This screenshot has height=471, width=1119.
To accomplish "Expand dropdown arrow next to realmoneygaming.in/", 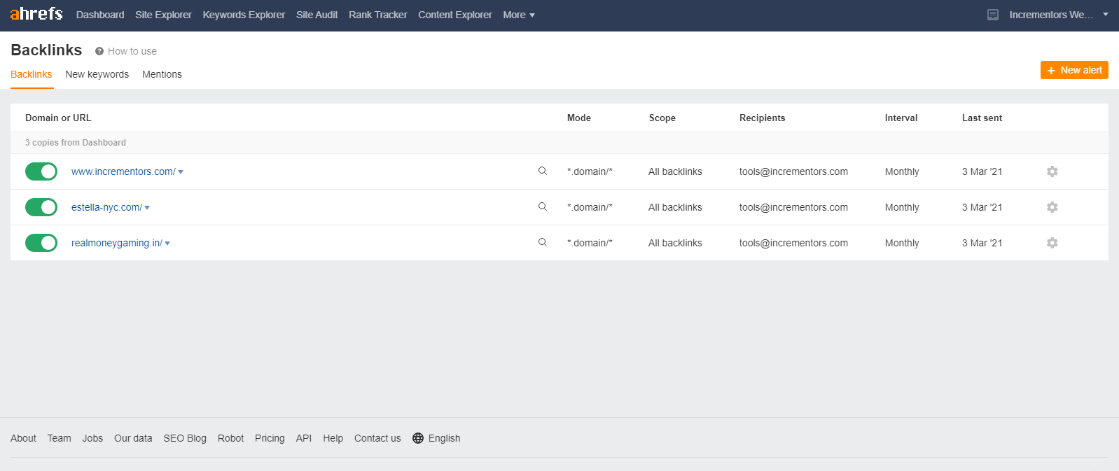I will pyautogui.click(x=167, y=244).
